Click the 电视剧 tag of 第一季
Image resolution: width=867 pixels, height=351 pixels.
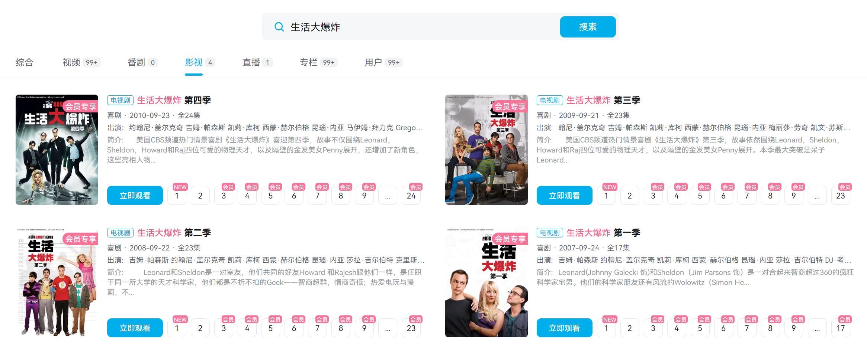[x=550, y=233]
